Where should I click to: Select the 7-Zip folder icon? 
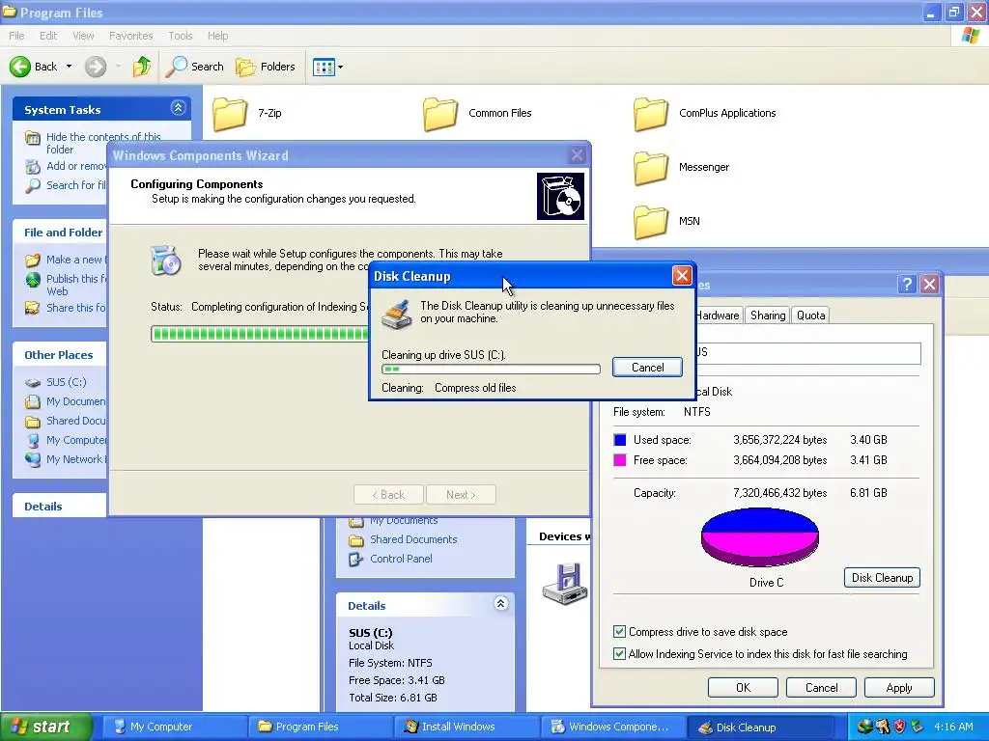click(230, 114)
